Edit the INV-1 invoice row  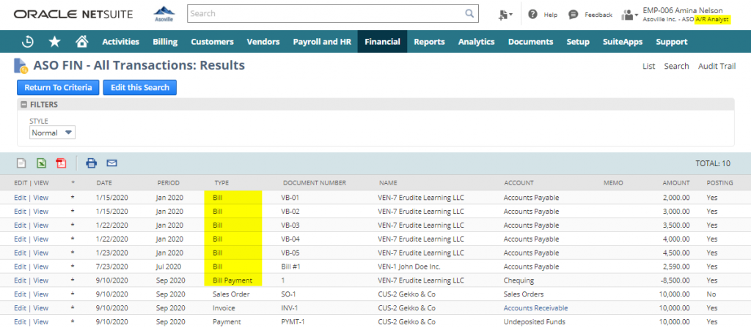click(x=20, y=308)
